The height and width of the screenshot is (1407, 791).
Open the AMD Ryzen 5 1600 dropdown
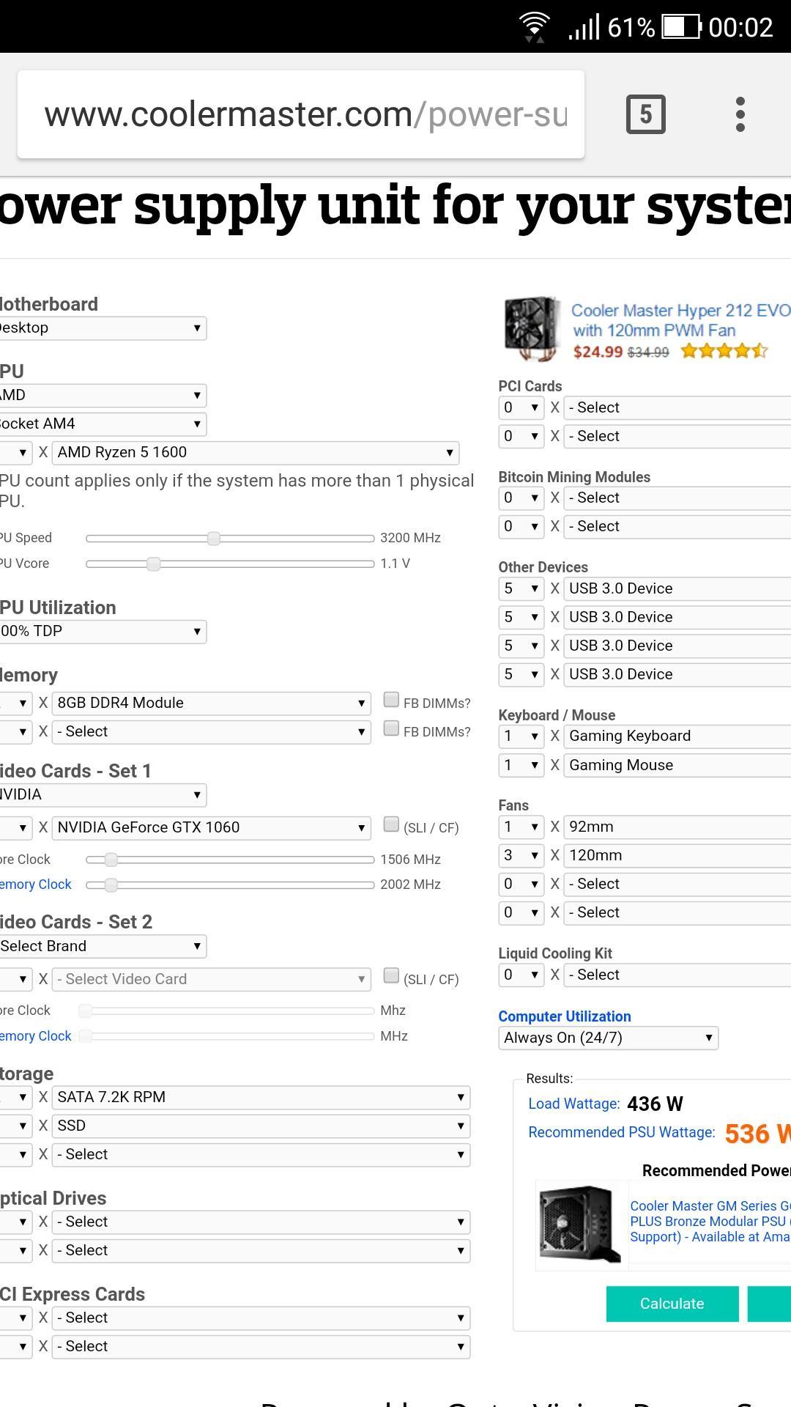(x=256, y=453)
